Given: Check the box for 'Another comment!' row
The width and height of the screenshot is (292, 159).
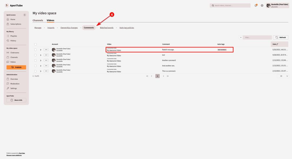Looking at the screenshot, I should pyautogui.click(x=35, y=60).
